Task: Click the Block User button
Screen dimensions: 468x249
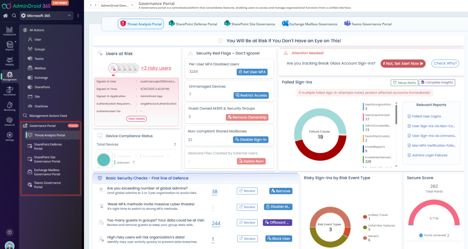Action: coord(279,239)
